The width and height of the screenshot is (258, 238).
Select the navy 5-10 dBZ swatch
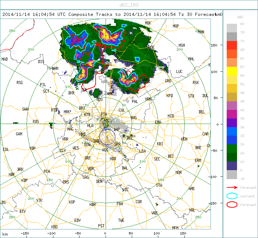tap(232, 166)
